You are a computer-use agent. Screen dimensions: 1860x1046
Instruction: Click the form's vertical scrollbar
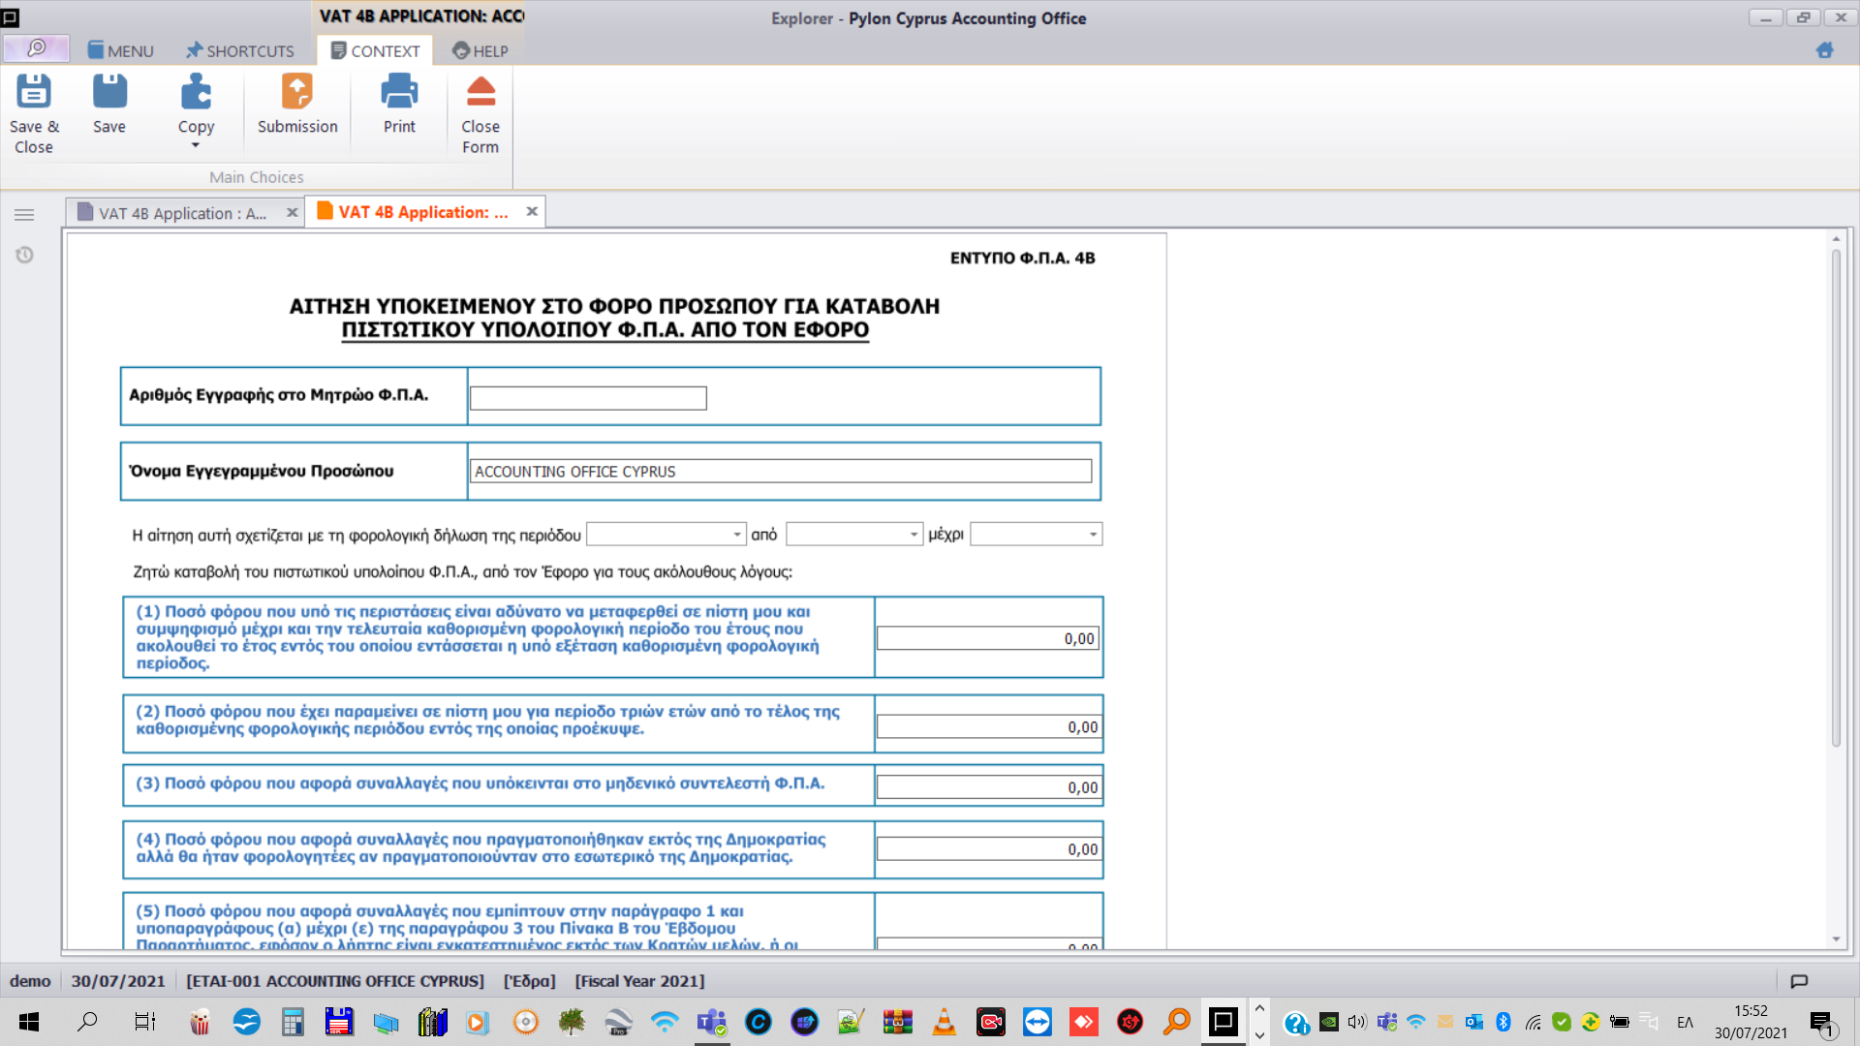click(x=1836, y=499)
